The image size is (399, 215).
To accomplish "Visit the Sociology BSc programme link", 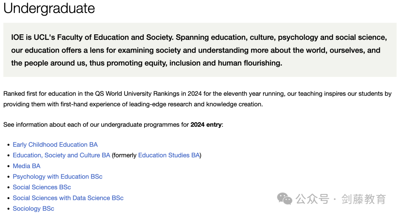I will pos(33,208).
